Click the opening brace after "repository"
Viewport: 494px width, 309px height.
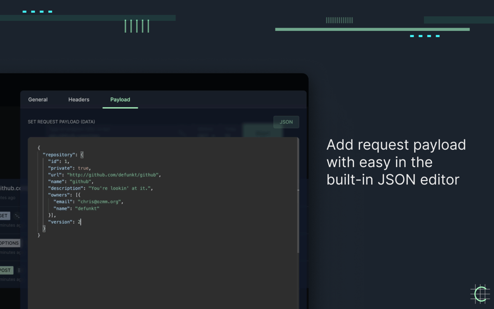tap(82, 155)
